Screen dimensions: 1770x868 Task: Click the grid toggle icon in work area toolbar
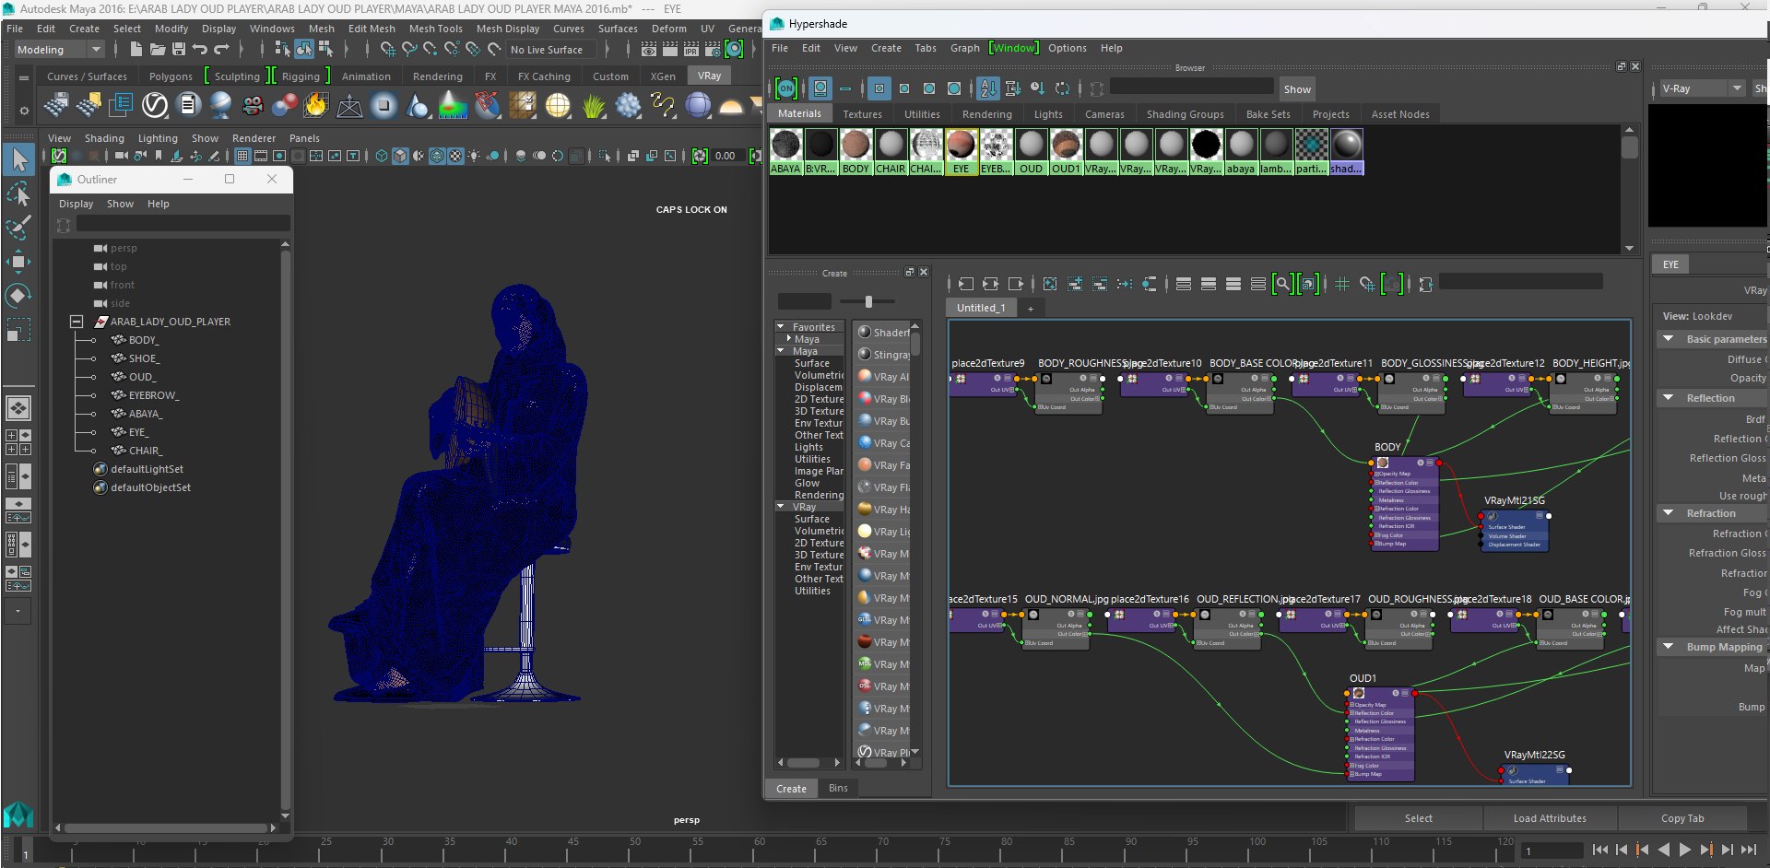(1342, 284)
